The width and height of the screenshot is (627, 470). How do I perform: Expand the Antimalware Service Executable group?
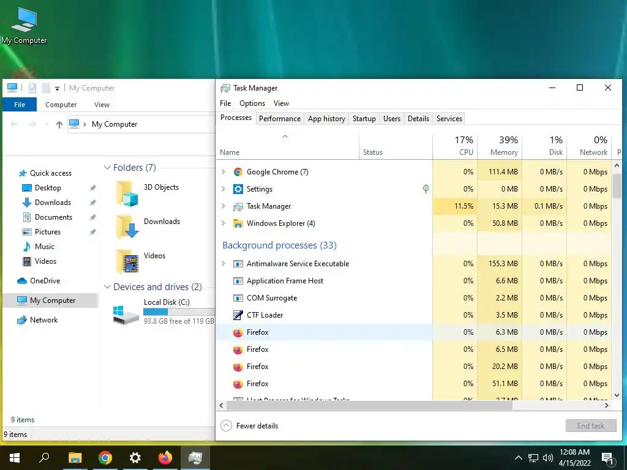click(x=223, y=264)
